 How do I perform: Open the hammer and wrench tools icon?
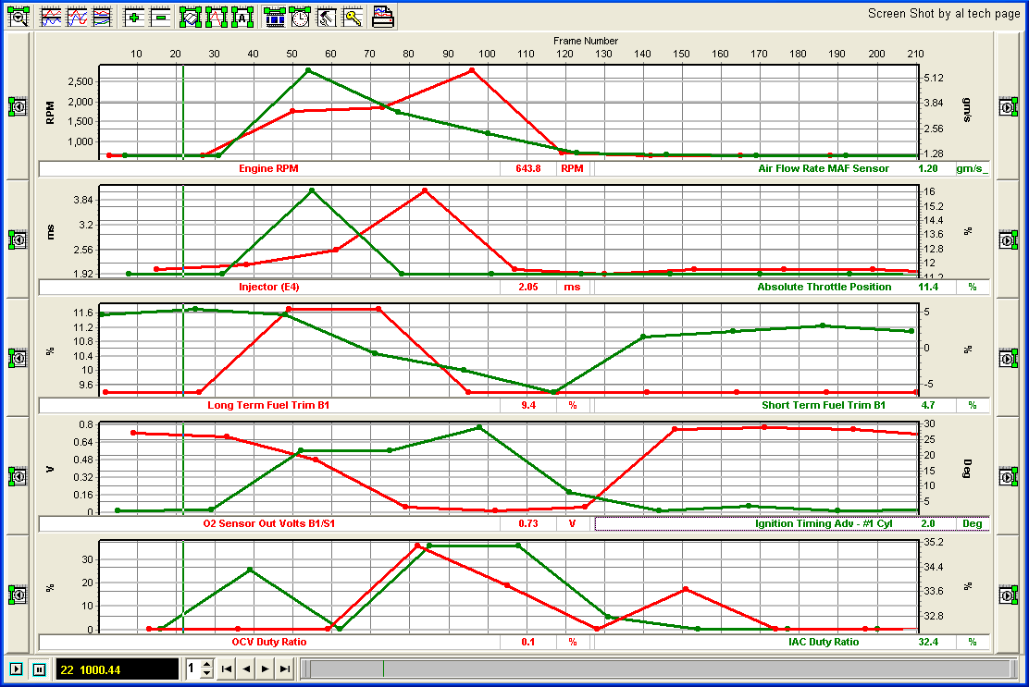pyautogui.click(x=326, y=16)
